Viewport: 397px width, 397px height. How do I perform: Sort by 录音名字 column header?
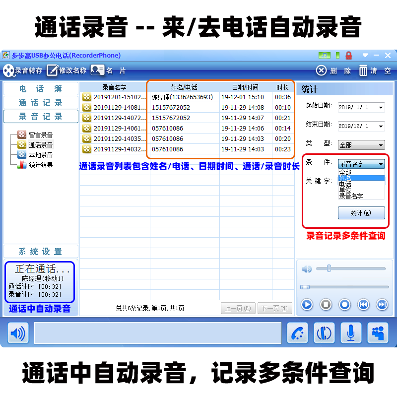(114, 87)
